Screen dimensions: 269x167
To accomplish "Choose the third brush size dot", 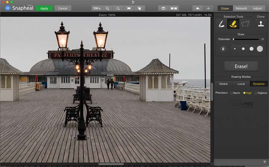I will point(251,49).
